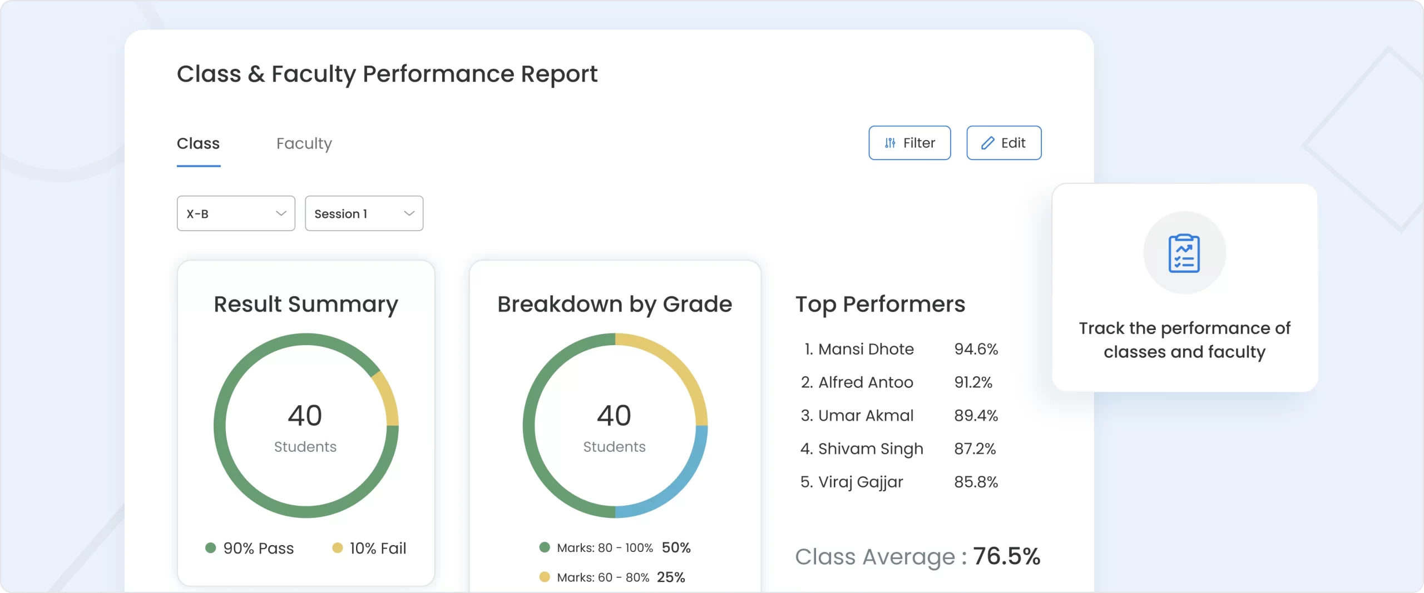1424x593 pixels.
Task: Expand the session selector chevron
Action: coord(410,213)
